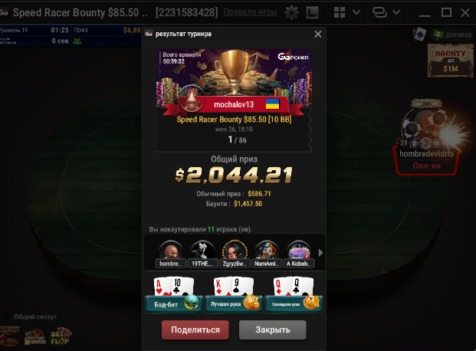Open the Лучшая рука hand

(234, 304)
